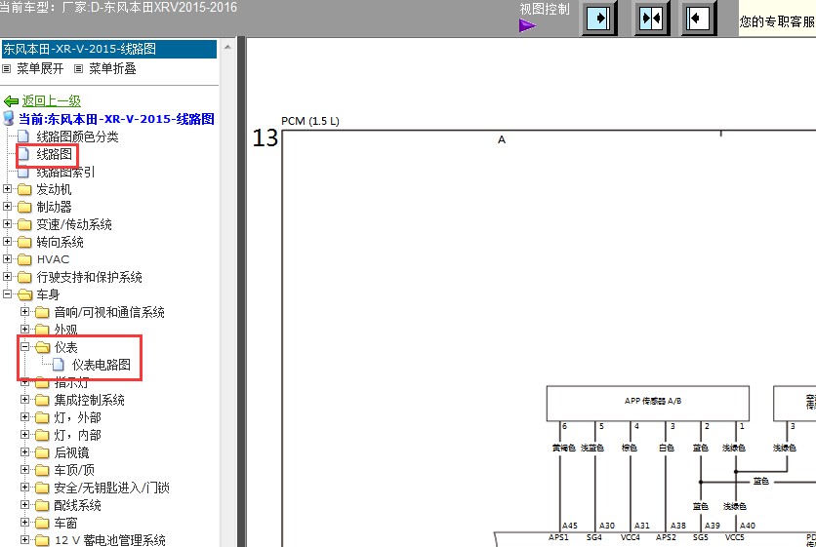Click page icon of 仪表电路图

coord(59,365)
